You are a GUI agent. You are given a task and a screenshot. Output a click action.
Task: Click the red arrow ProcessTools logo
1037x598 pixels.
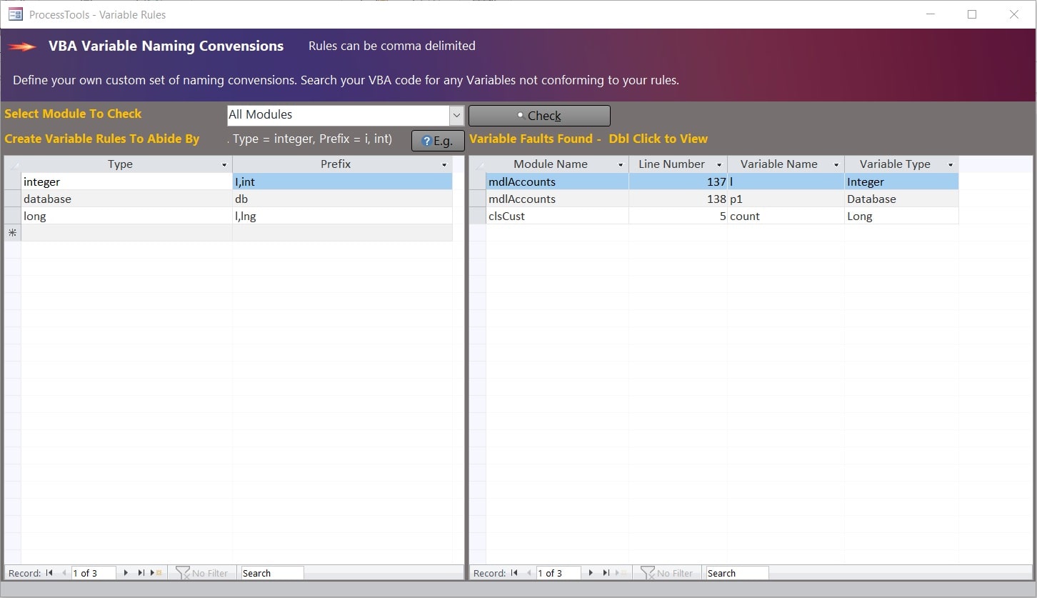(x=22, y=46)
